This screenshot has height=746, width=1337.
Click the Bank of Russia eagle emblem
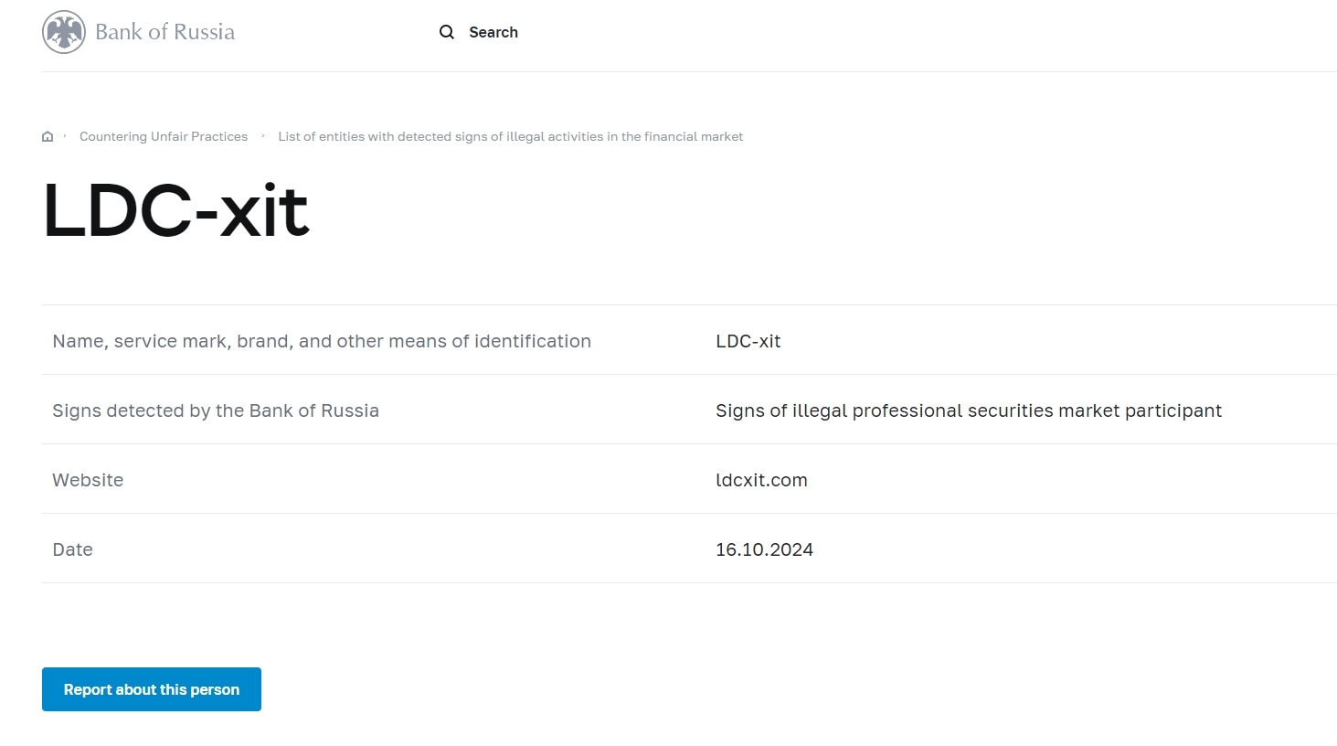(64, 32)
